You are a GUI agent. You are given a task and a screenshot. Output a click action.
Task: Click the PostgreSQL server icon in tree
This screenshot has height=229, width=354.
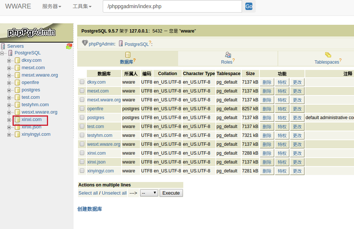(x=10, y=53)
